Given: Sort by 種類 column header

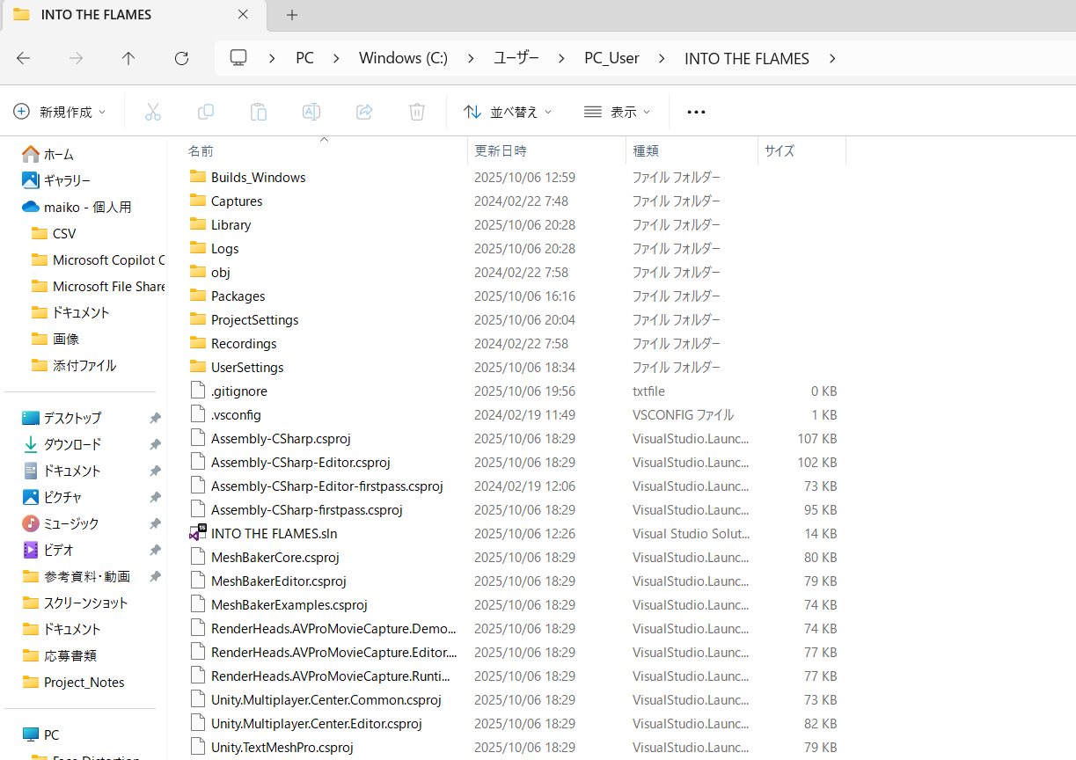Looking at the screenshot, I should pos(692,150).
